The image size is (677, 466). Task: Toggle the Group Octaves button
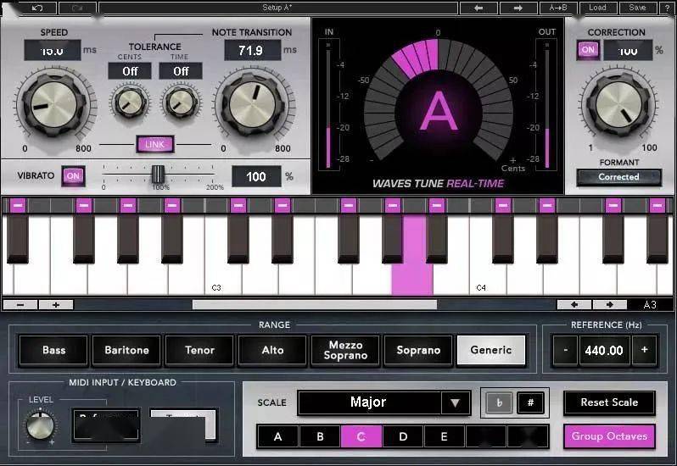pos(609,436)
